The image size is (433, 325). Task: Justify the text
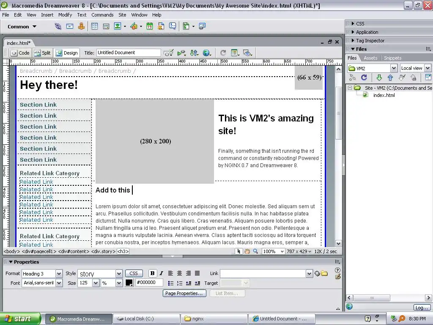point(197,273)
